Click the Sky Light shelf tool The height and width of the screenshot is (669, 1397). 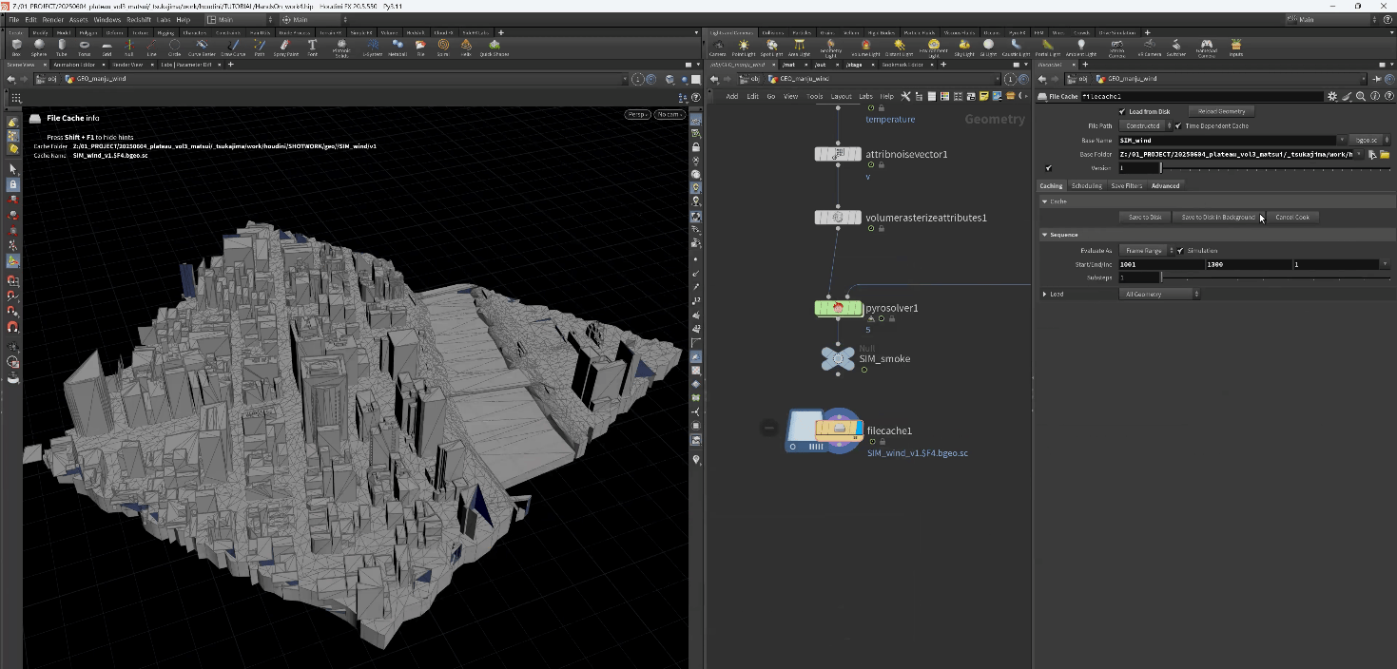[964, 46]
